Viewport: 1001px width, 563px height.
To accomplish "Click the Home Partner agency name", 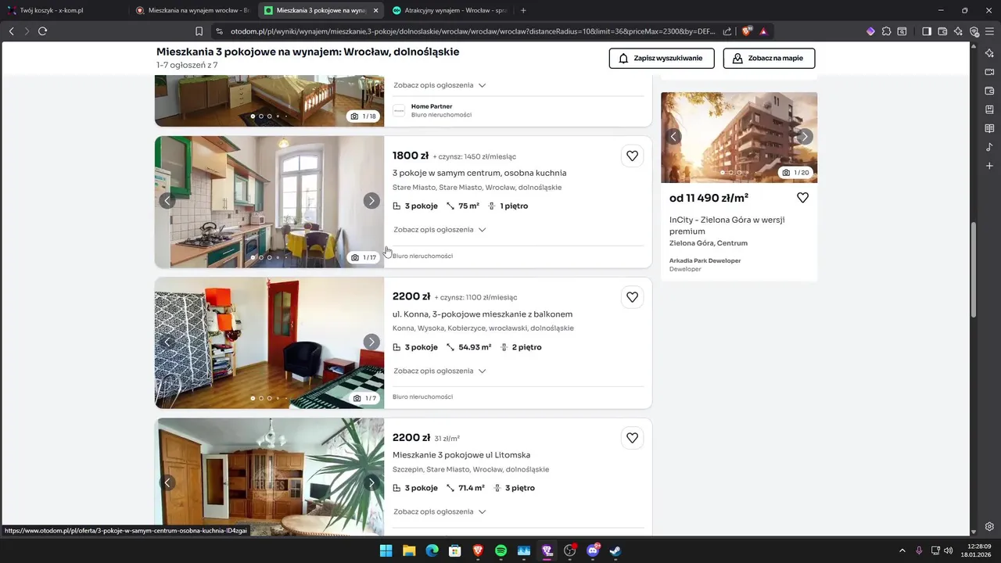I will (x=432, y=106).
